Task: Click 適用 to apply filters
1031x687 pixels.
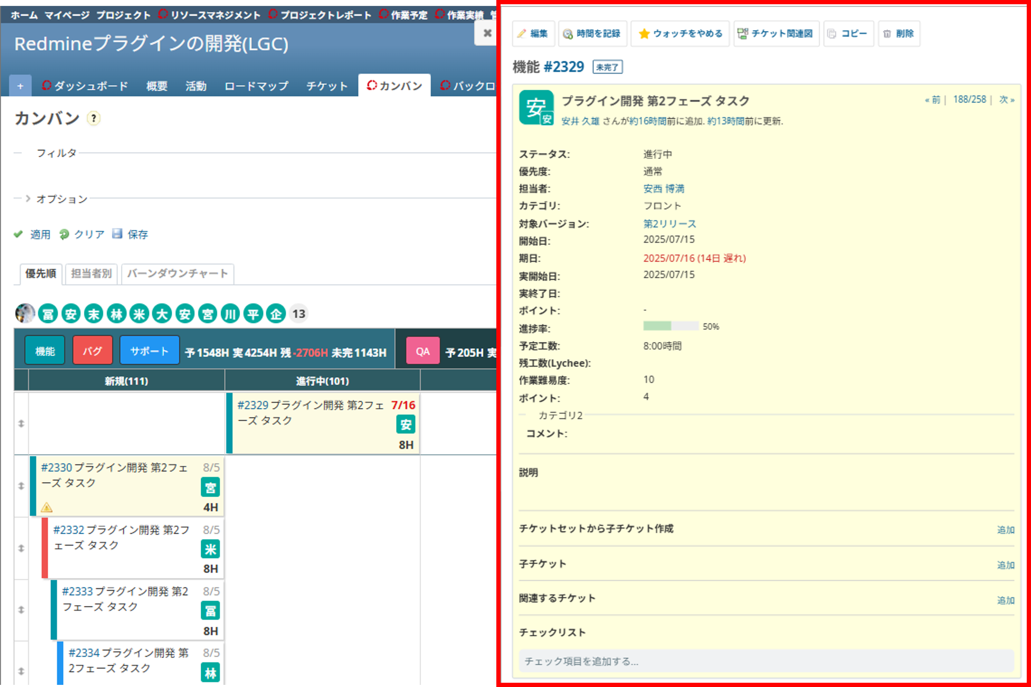Action: (x=32, y=234)
